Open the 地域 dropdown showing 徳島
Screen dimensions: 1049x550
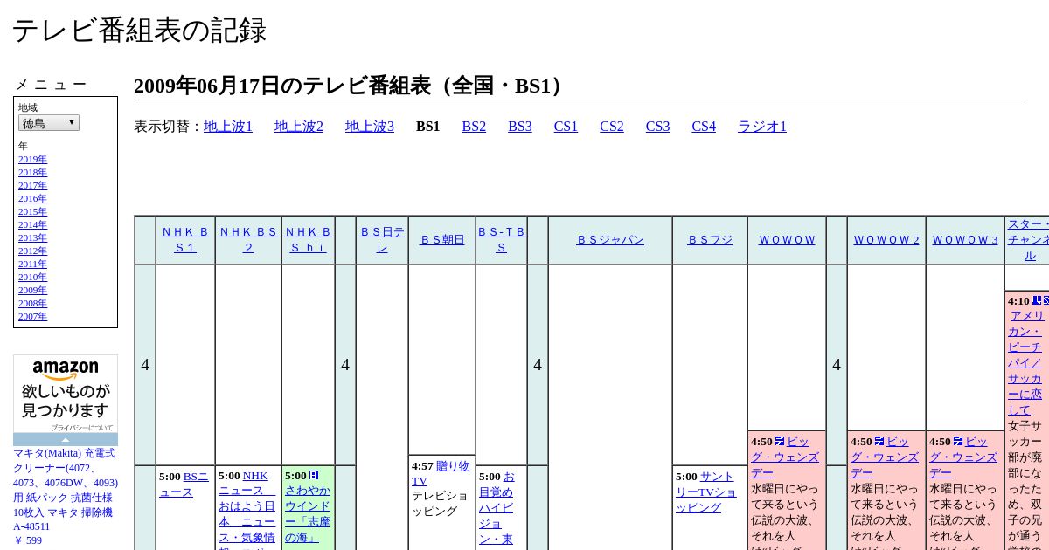tap(49, 123)
